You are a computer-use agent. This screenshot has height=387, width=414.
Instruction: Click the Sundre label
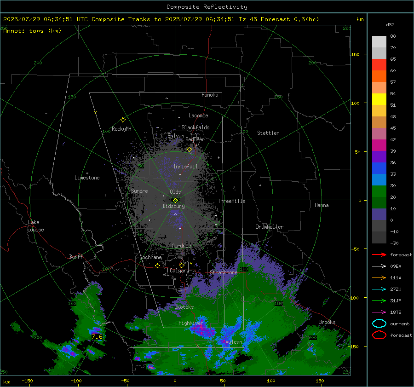point(139,191)
